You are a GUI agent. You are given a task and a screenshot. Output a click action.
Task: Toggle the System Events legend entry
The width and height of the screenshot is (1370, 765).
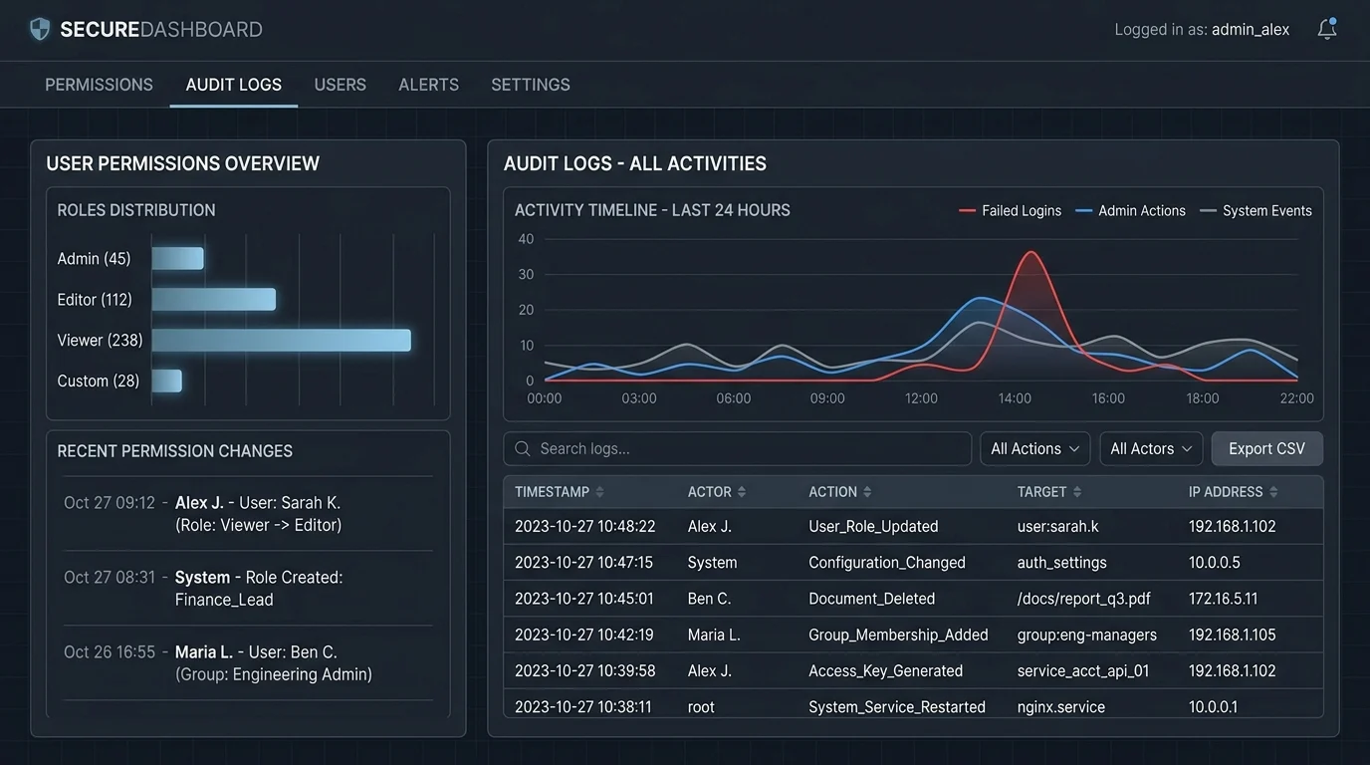click(1256, 211)
